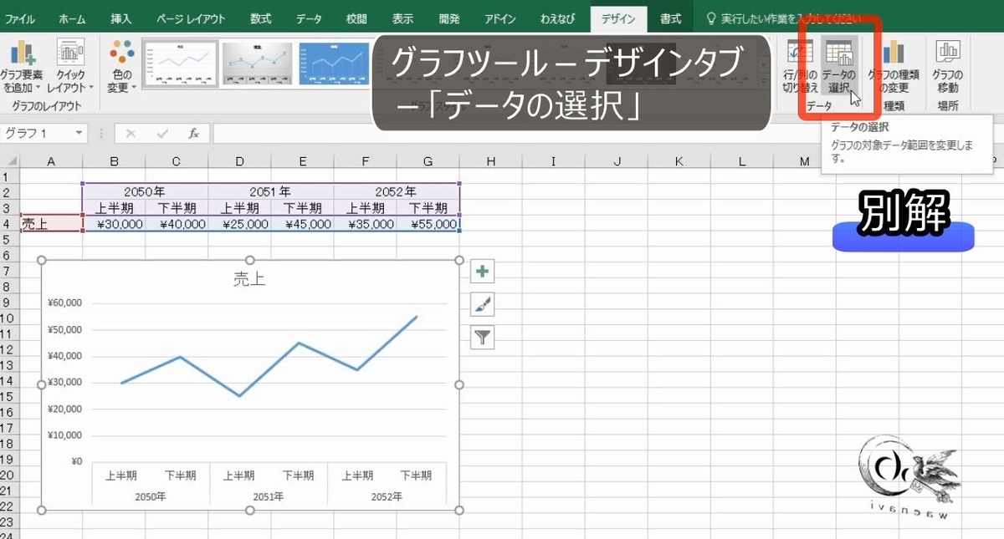Click the 2051年 category label under the chart
Viewport: 1004px width, 539px height.
click(x=269, y=496)
